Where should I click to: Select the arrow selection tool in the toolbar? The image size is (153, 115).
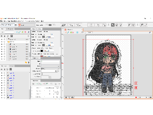[x=113, y=25]
